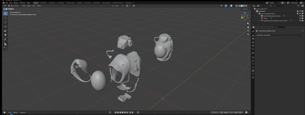Open the Object Constraints properties tab
The width and height of the screenshot is (305, 115).
[x=253, y=71]
